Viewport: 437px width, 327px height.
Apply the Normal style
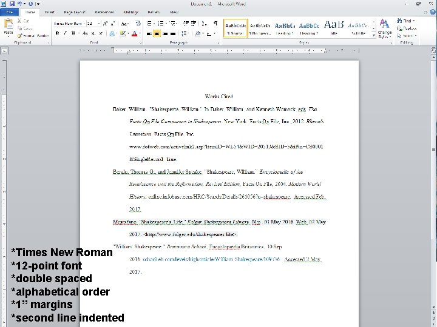click(x=235, y=28)
